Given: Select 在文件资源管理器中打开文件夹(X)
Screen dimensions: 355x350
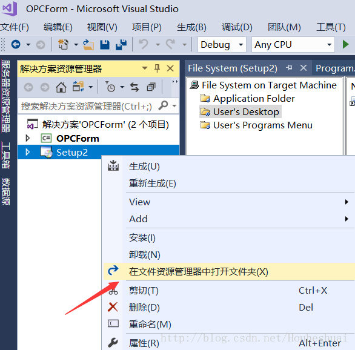Looking at the screenshot, I should (229, 271).
